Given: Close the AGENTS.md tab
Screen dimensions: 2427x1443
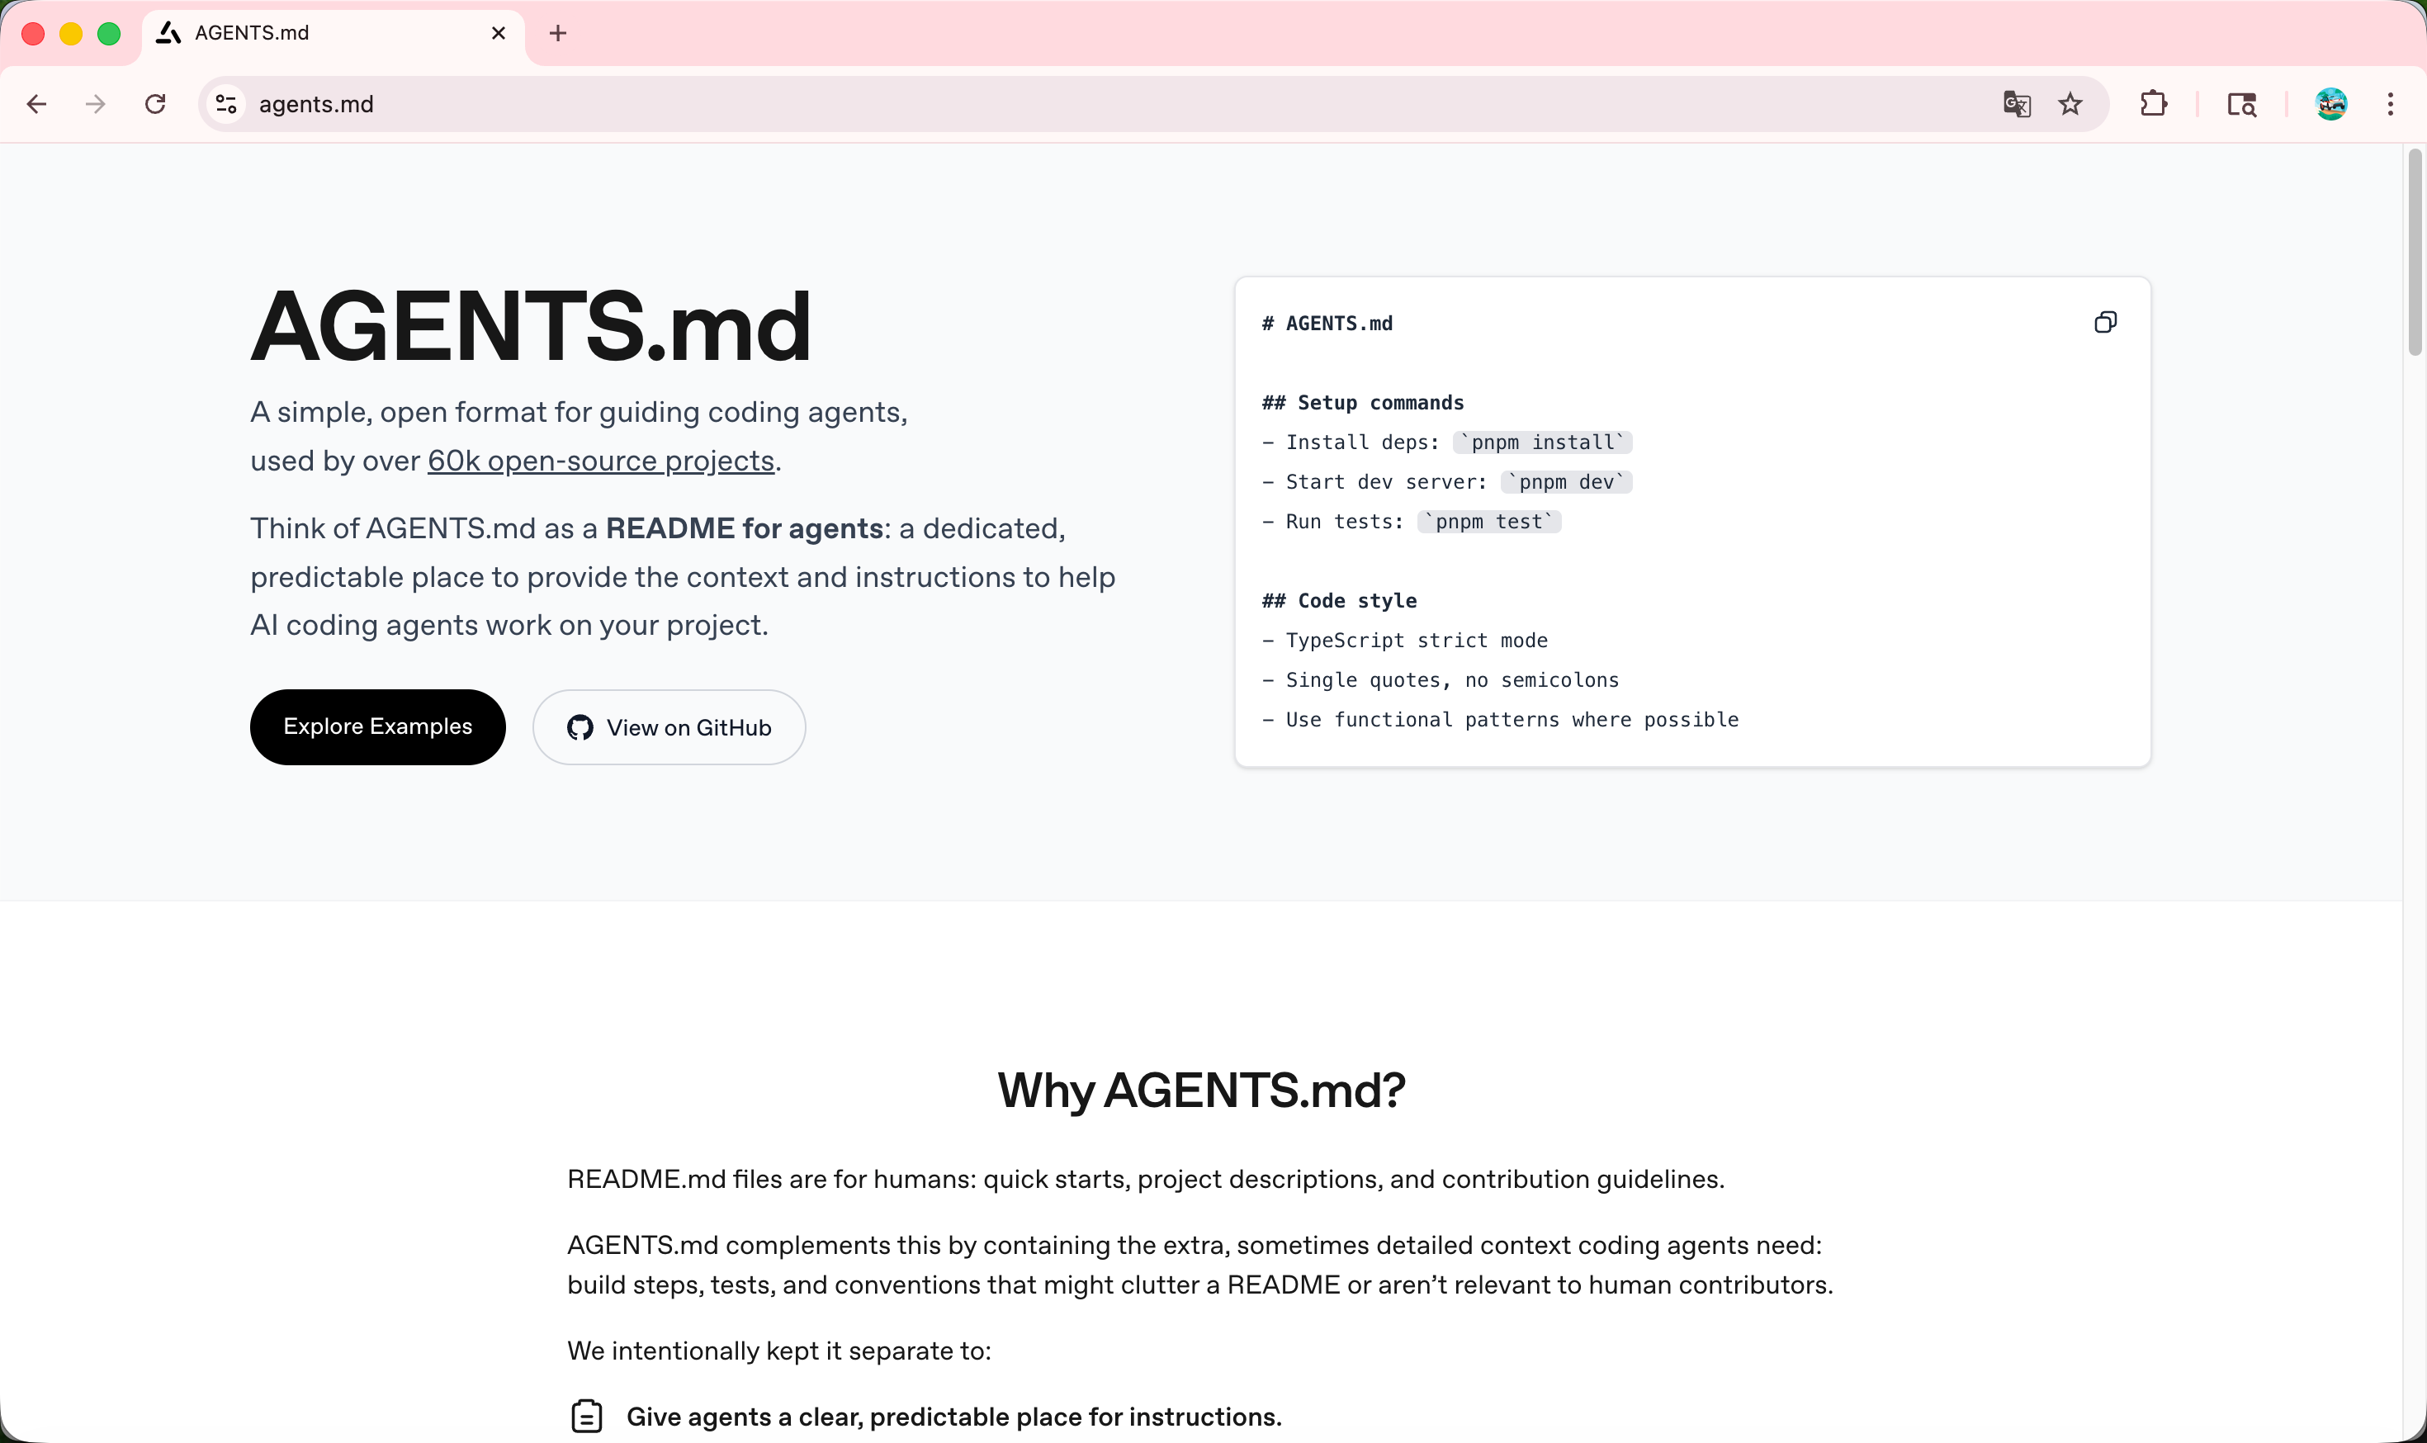Looking at the screenshot, I should click(x=499, y=33).
